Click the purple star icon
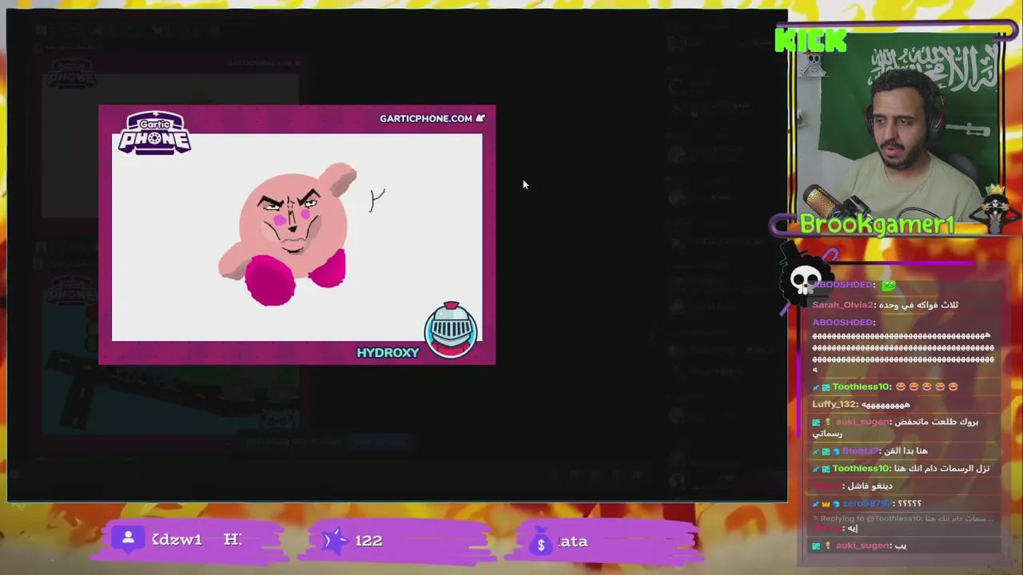Screen dimensions: 1023x575 (333, 541)
